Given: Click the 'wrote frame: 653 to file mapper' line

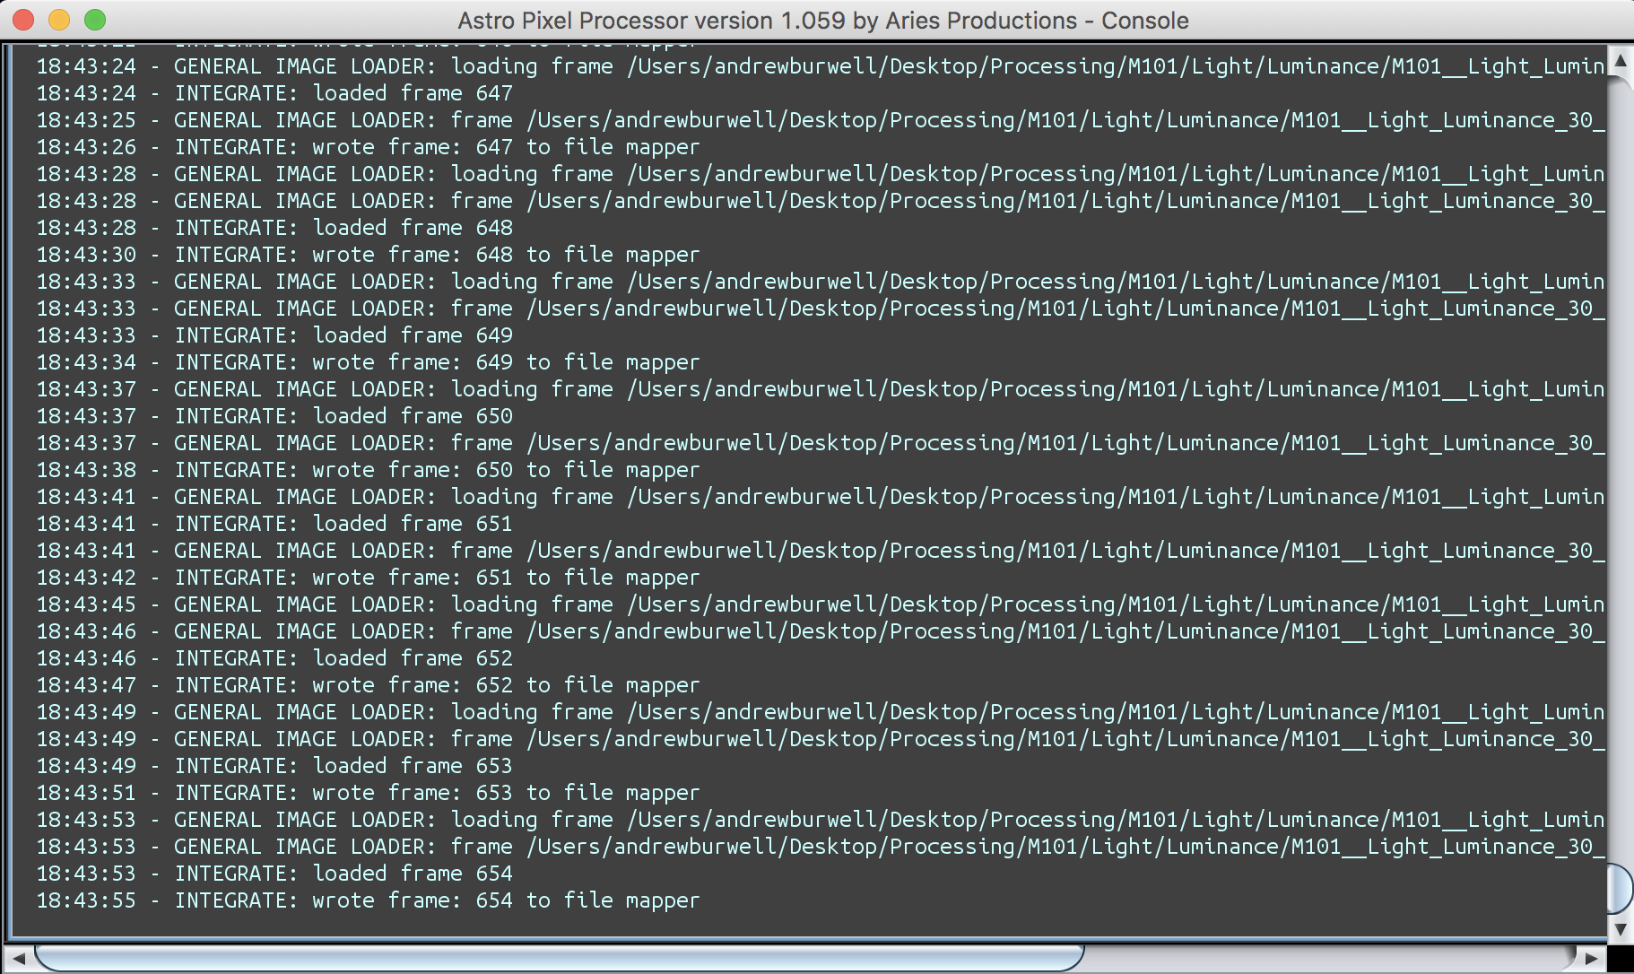Looking at the screenshot, I should (x=436, y=793).
